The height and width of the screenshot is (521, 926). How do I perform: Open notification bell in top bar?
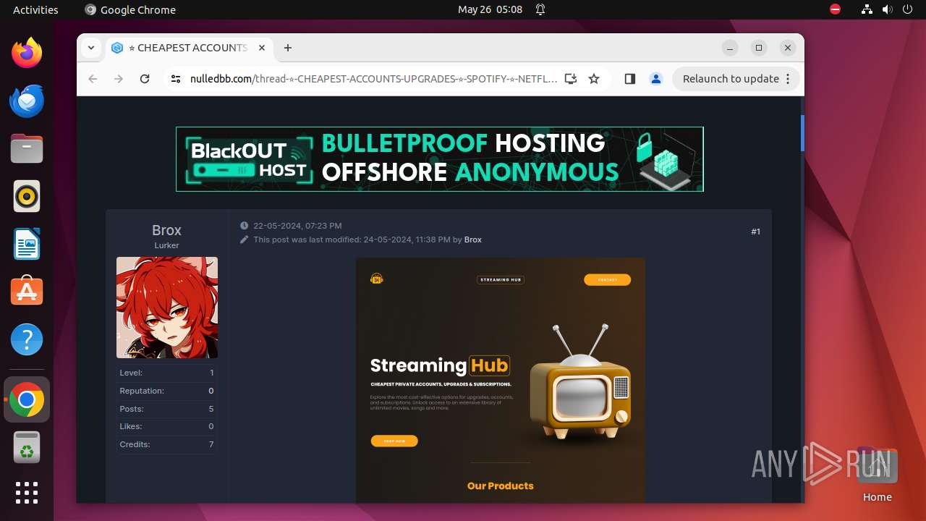(x=540, y=9)
